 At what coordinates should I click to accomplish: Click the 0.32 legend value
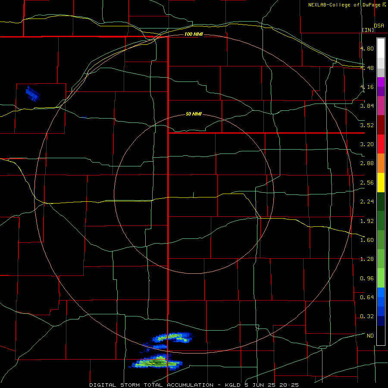[x=367, y=316]
